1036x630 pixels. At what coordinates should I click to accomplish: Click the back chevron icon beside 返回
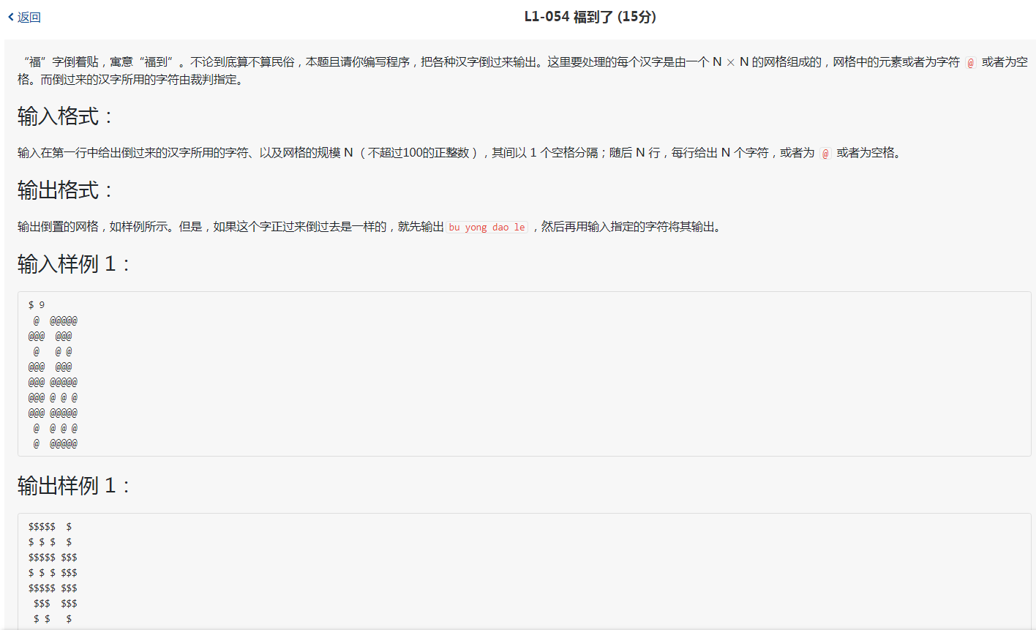coord(9,17)
